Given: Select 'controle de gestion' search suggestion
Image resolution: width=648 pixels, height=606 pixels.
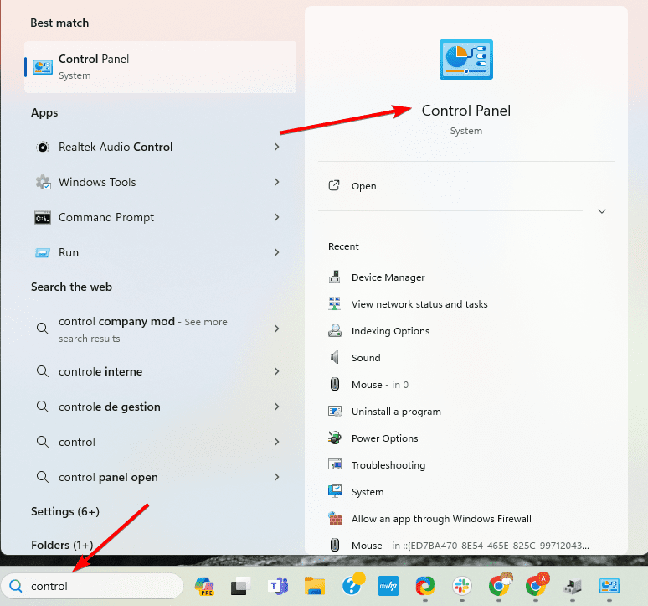Looking at the screenshot, I should pyautogui.click(x=109, y=407).
